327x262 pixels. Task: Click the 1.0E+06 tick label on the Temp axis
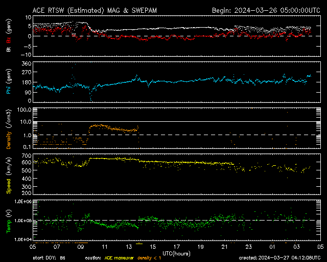tap(24, 202)
